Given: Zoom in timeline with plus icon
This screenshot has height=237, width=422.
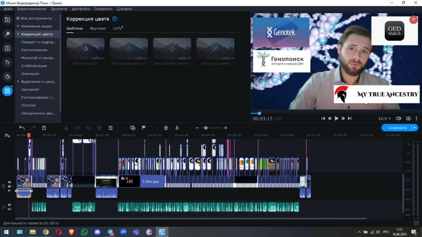Looking at the screenshot, I should [x=226, y=128].
